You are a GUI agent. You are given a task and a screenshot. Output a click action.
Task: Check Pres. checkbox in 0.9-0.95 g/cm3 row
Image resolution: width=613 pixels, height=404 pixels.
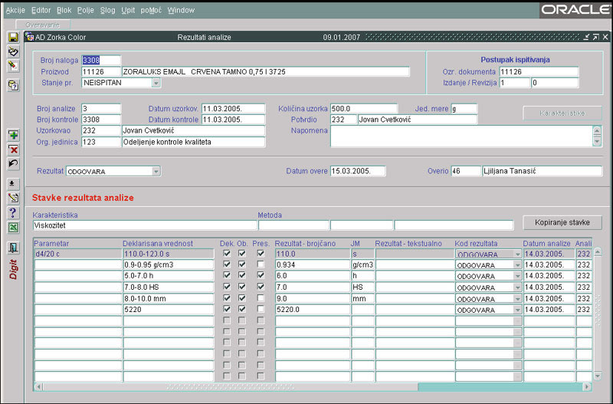click(x=261, y=264)
